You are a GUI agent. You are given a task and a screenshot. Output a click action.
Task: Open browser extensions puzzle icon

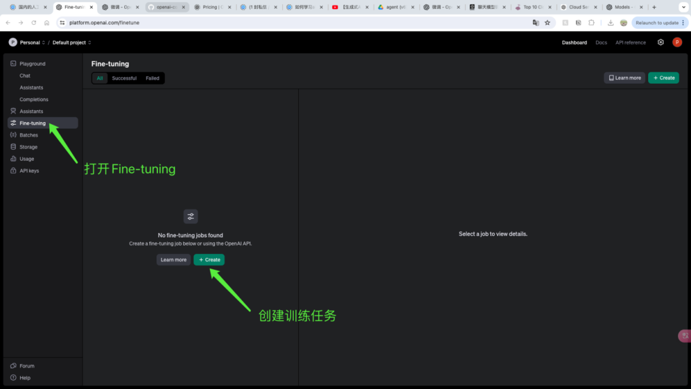tap(591, 22)
